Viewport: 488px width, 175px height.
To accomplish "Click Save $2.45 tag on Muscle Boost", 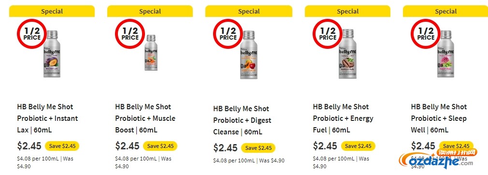I will point(160,146).
